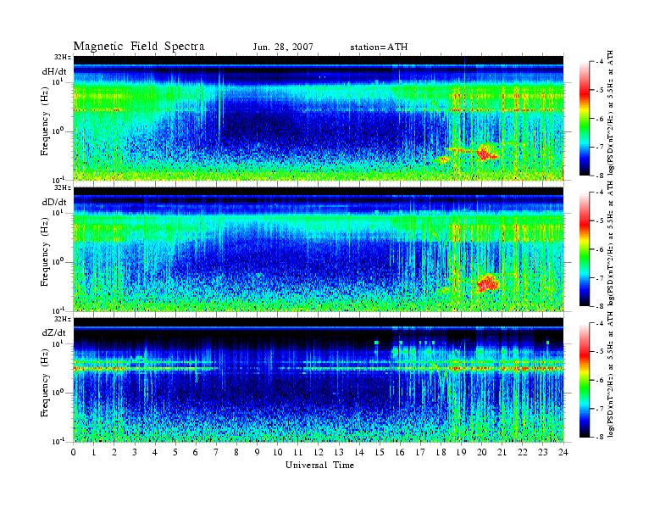671x519 pixels.
Task: Click the "-7" tick on the dZ/dt color bar
Action: [600, 409]
